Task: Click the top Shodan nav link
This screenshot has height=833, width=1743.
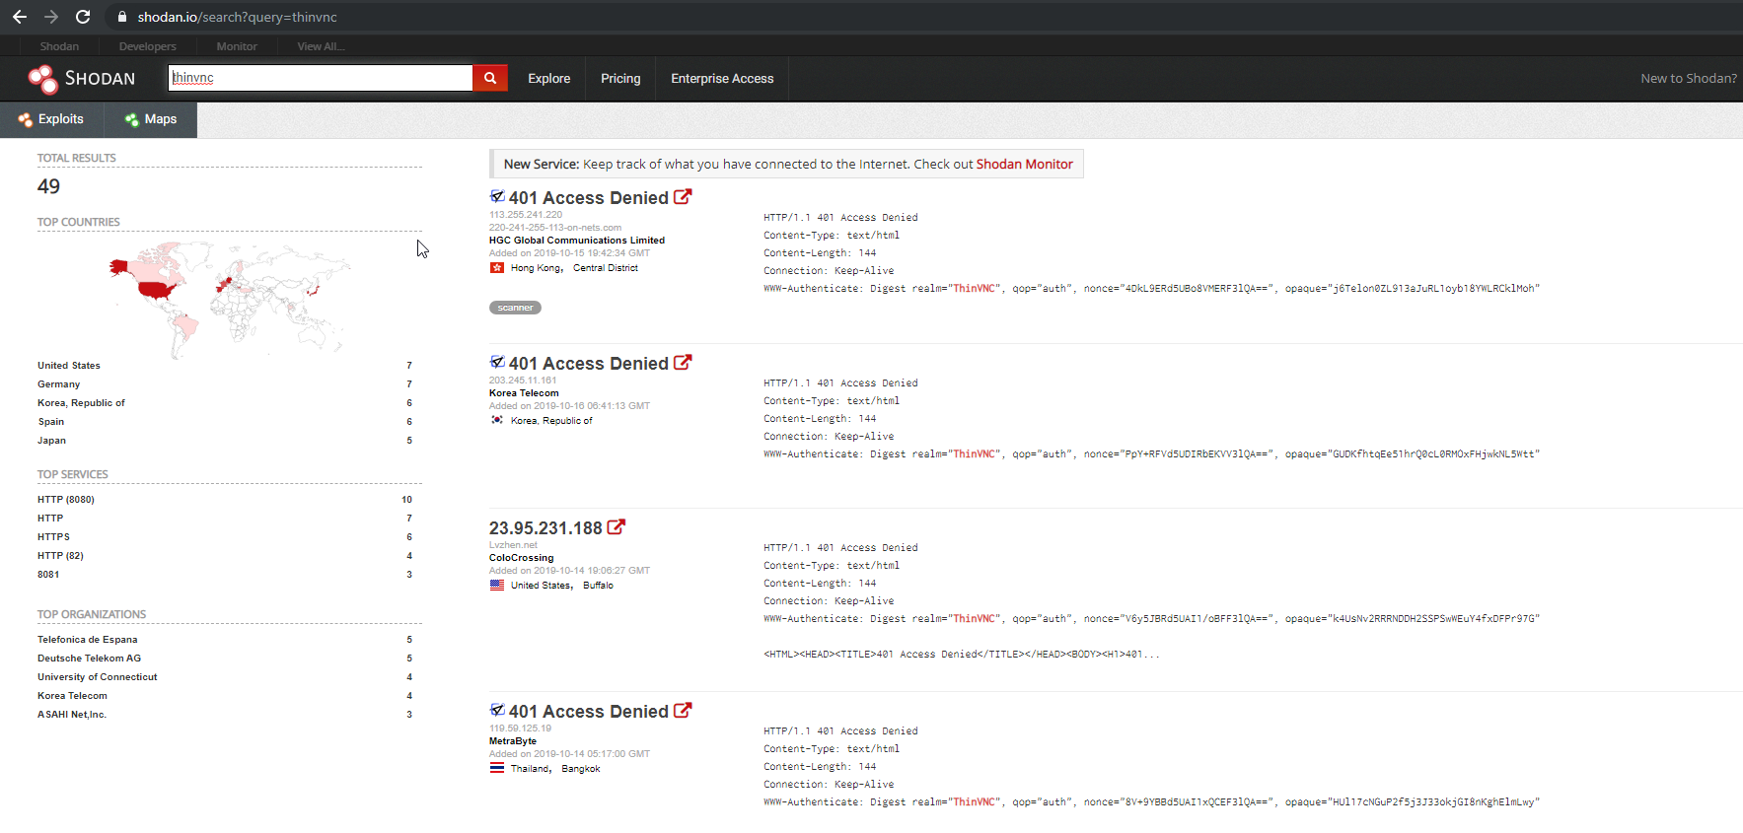Action: tap(59, 46)
